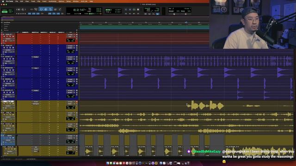This screenshot has width=296, height=166.
Task: Open the Event menu
Action: click(44, 1)
